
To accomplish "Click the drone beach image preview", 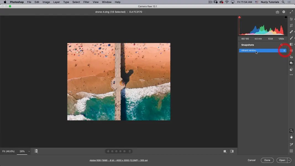I will point(119,82).
